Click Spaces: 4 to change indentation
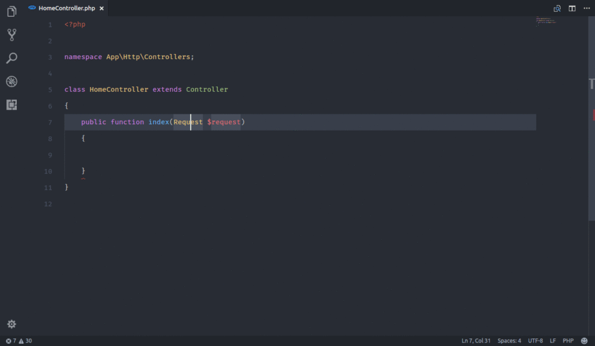This screenshot has width=595, height=346. (509, 341)
